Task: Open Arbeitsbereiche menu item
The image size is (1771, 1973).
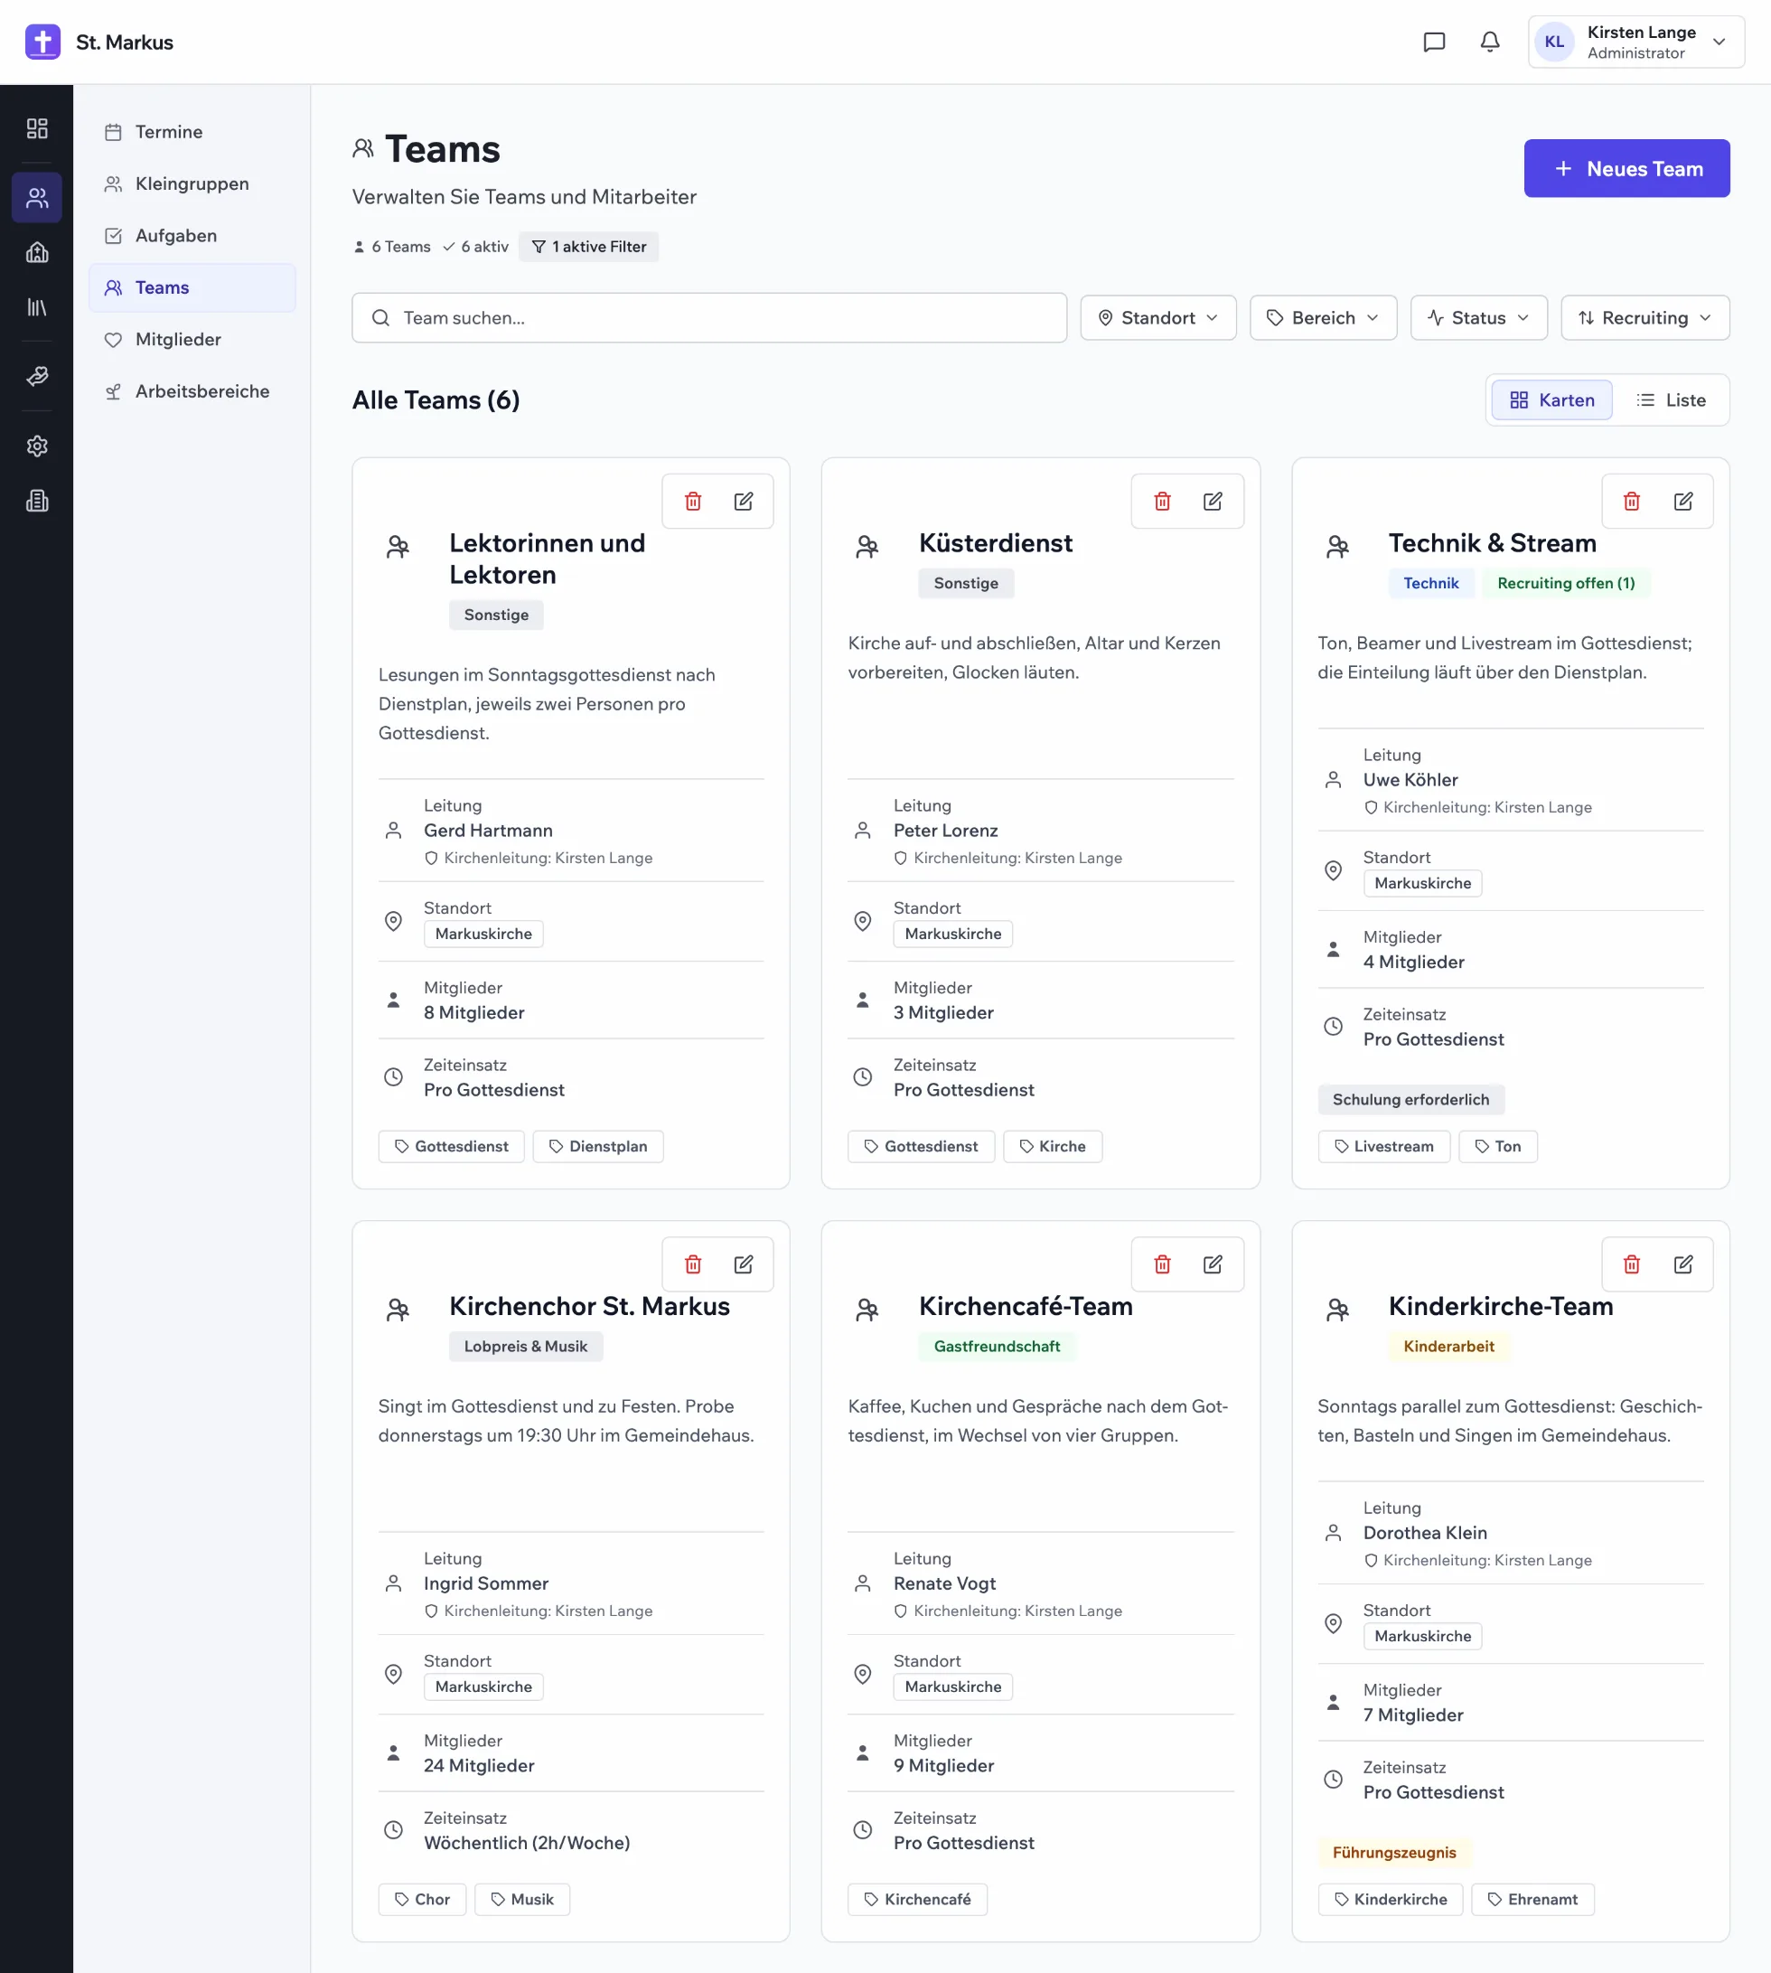Action: pos(192,391)
